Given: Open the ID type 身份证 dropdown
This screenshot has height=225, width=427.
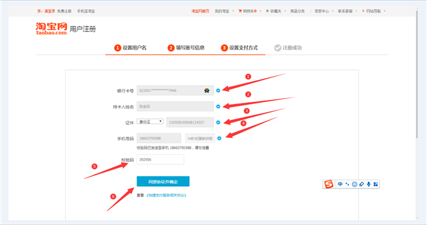Looking at the screenshot, I should pos(150,122).
